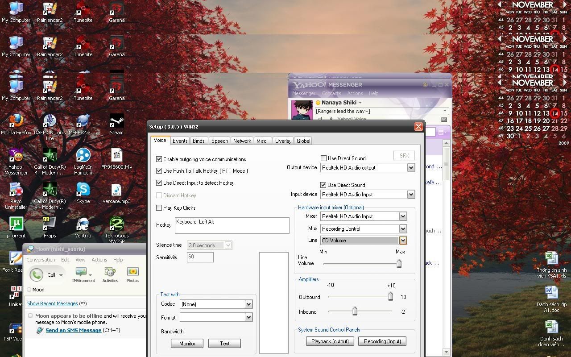
Task: Expand the Output device dropdown
Action: click(x=411, y=167)
